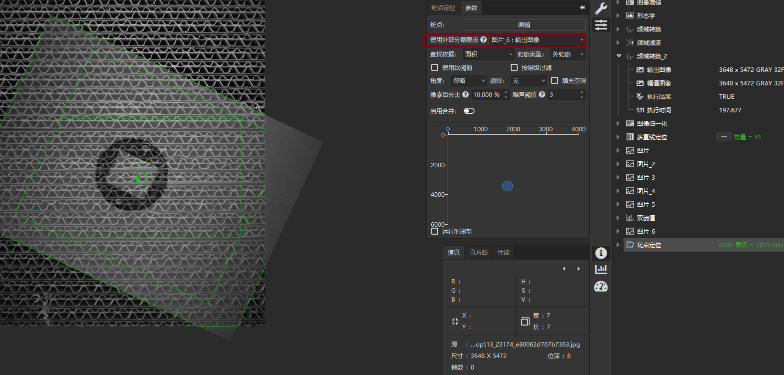Select the 图片_3 tree item
The height and width of the screenshot is (375, 784).
646,177
